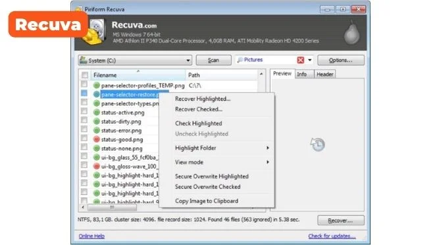
Task: Select the ui-bg_glass_55_fcf0ba filename
Action: point(130,157)
